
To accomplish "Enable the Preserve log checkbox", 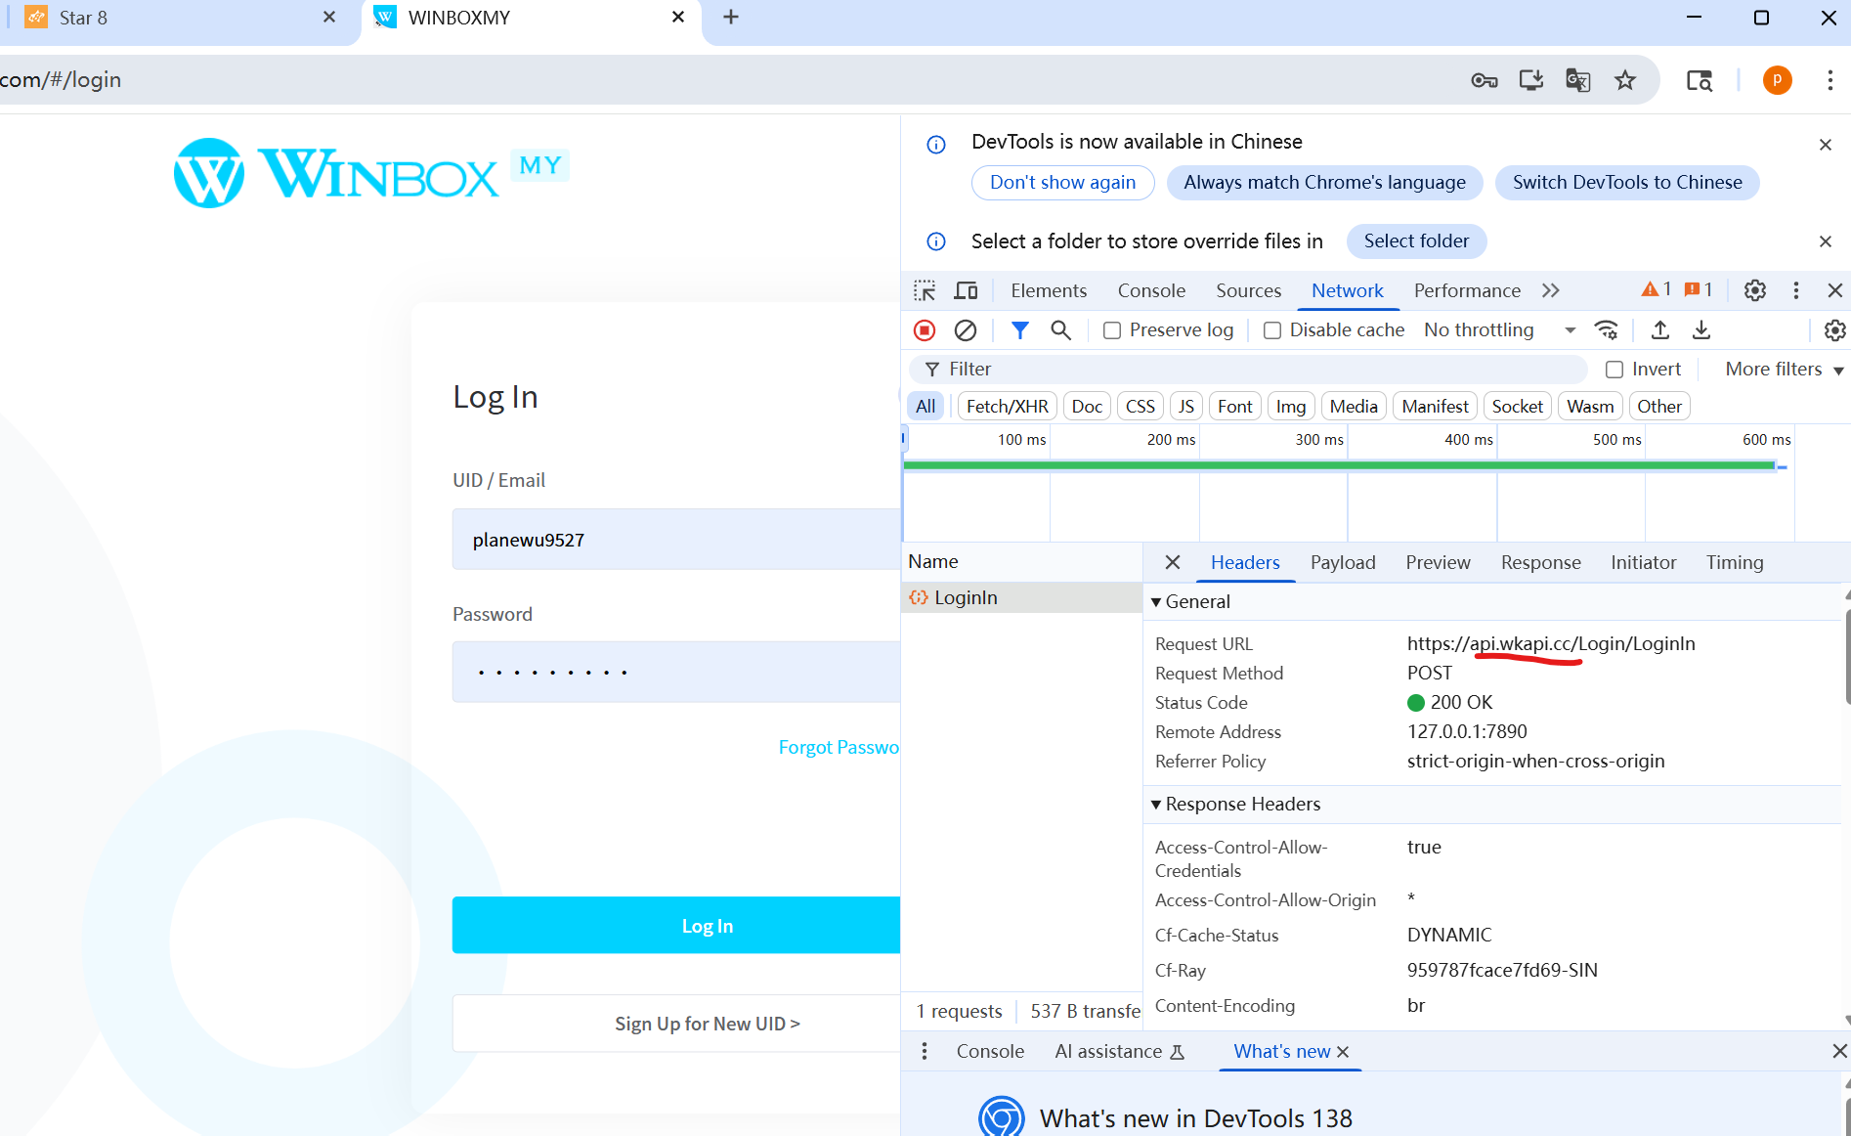I will pos(1112,330).
